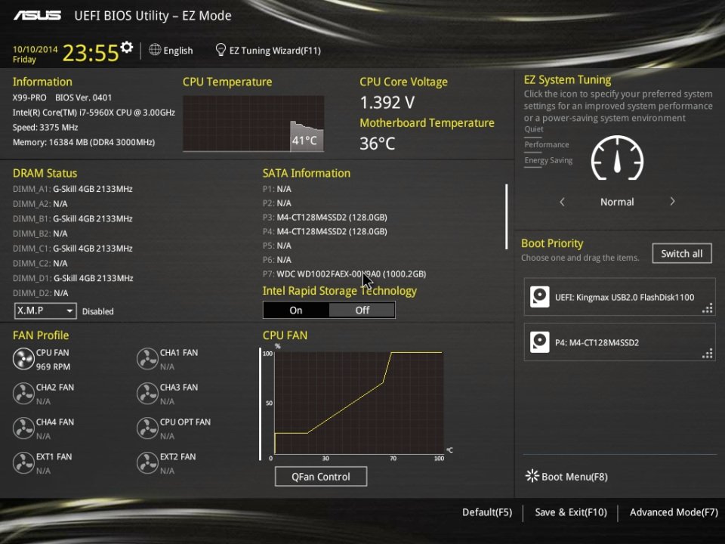Viewport: 725px width, 544px height.
Task: Click the Memory: 16384 MB text
Action: [84, 142]
